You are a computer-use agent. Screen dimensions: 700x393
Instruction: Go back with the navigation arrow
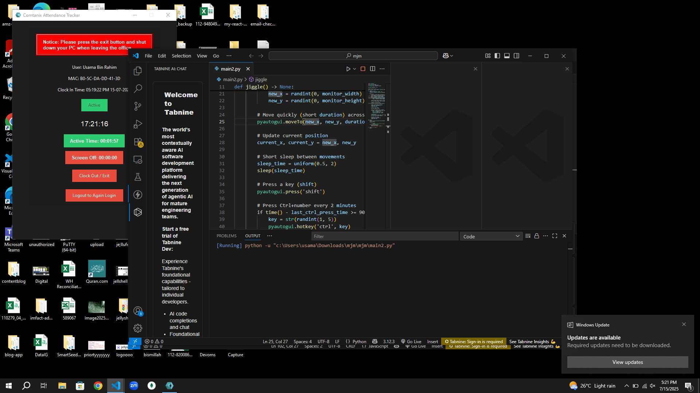pyautogui.click(x=251, y=56)
